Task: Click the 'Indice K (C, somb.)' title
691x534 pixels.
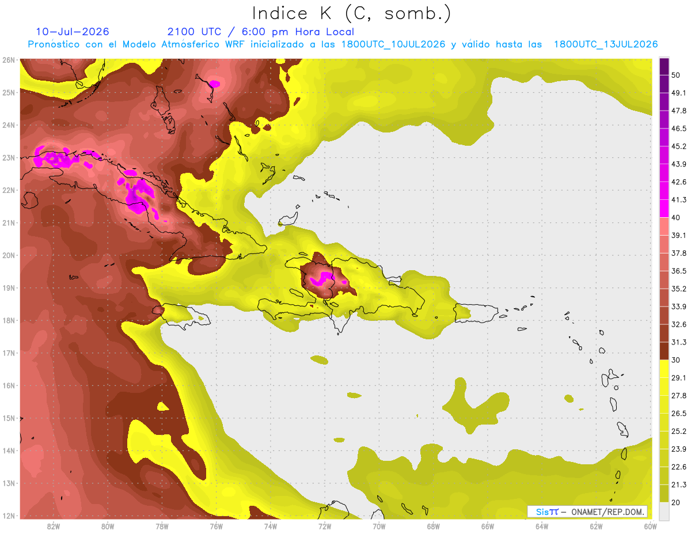Action: point(352,14)
